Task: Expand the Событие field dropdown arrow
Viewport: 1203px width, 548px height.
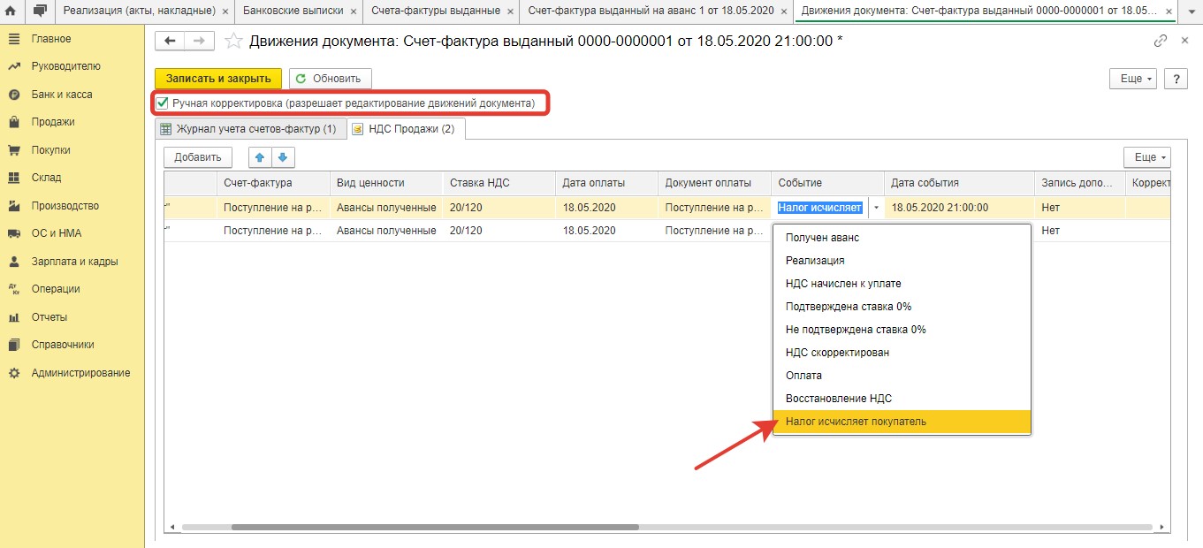Action: pyautogui.click(x=876, y=208)
